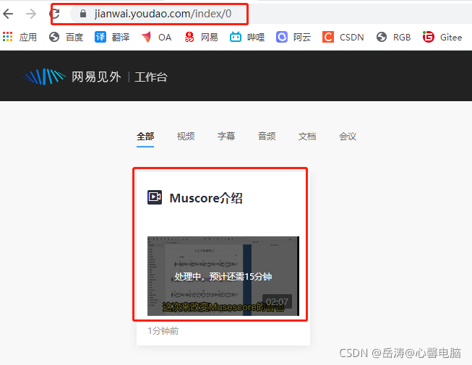Viewport: 472px width, 365px height.
Task: Open the 网易 bookmark
Action: 201,37
